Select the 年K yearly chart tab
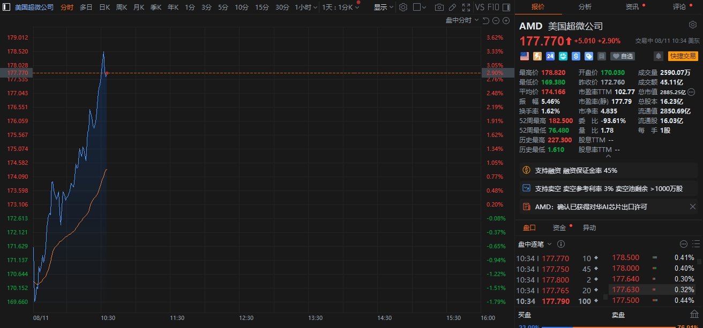This screenshot has height=328, width=703. pyautogui.click(x=173, y=7)
